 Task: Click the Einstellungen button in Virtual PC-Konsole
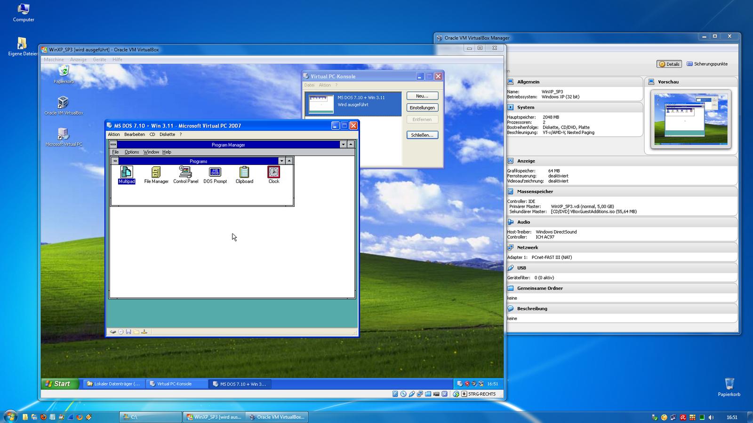[x=422, y=108]
